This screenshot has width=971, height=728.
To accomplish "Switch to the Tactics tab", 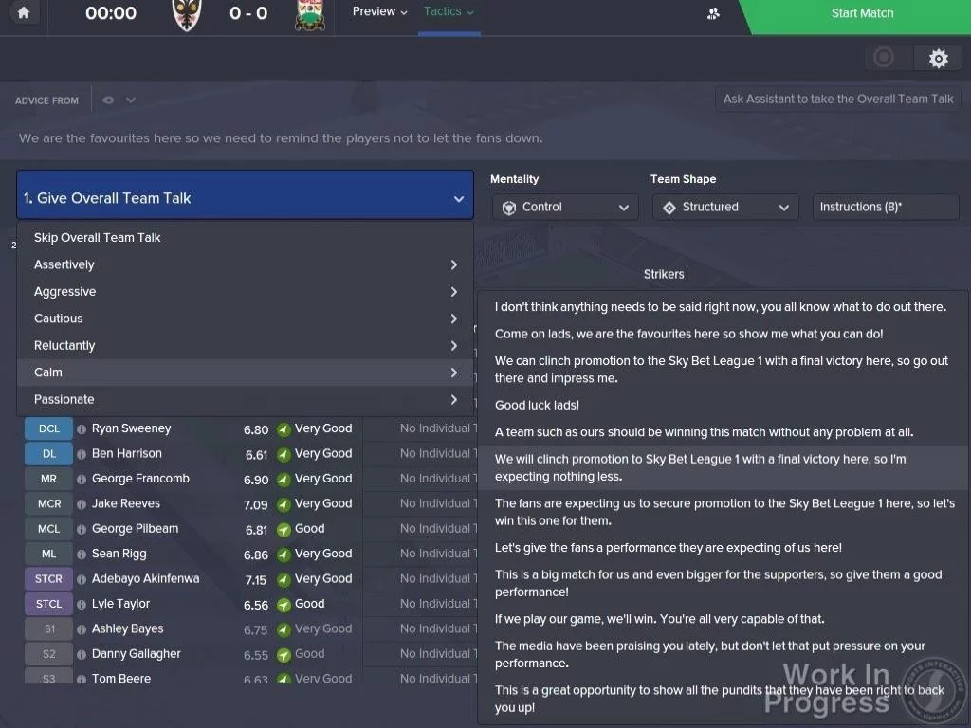I will 449,12.
